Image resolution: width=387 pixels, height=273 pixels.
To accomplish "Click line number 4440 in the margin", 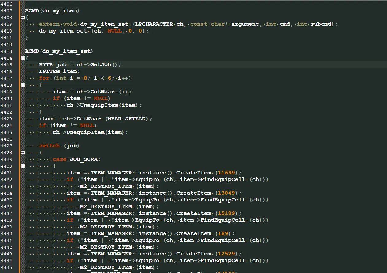I will 6,234.
